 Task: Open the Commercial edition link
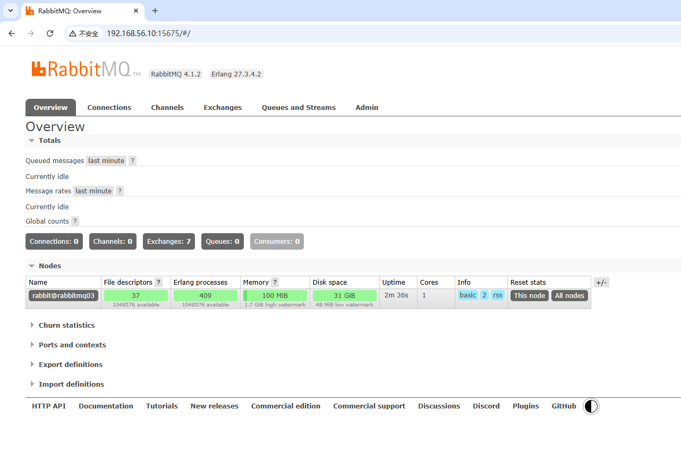click(x=286, y=406)
